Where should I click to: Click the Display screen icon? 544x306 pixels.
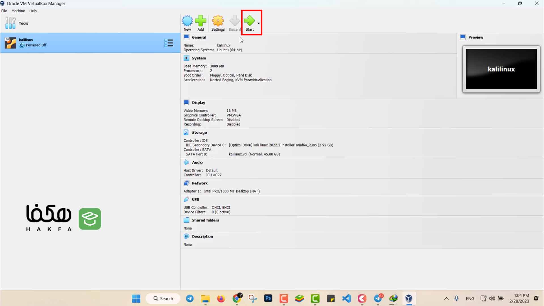(186, 102)
